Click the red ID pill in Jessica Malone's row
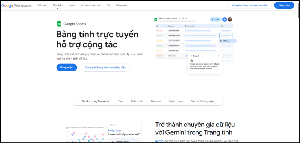300x143 pixels. (x=159, y=30)
